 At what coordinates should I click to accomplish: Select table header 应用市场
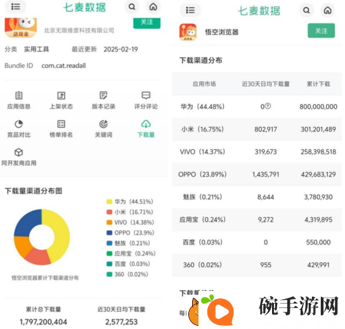pyautogui.click(x=204, y=84)
